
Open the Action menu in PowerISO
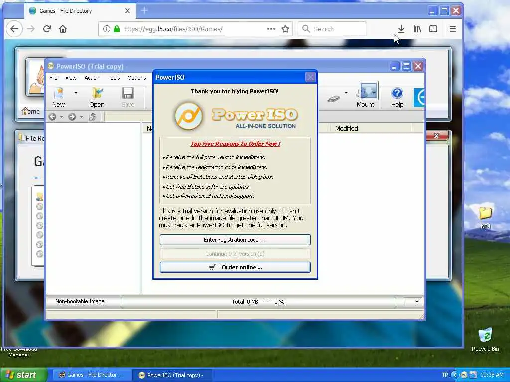[x=92, y=78]
